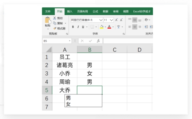The height and width of the screenshot is (119, 192).
Task: Click the Paste (粘贴) clipboard icon
Action: click(x=48, y=20)
